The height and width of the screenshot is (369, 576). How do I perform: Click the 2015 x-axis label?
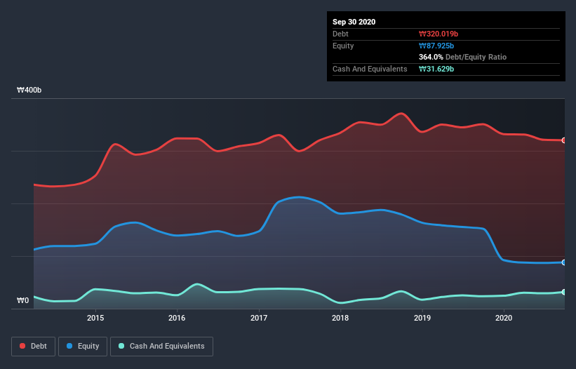click(x=95, y=318)
